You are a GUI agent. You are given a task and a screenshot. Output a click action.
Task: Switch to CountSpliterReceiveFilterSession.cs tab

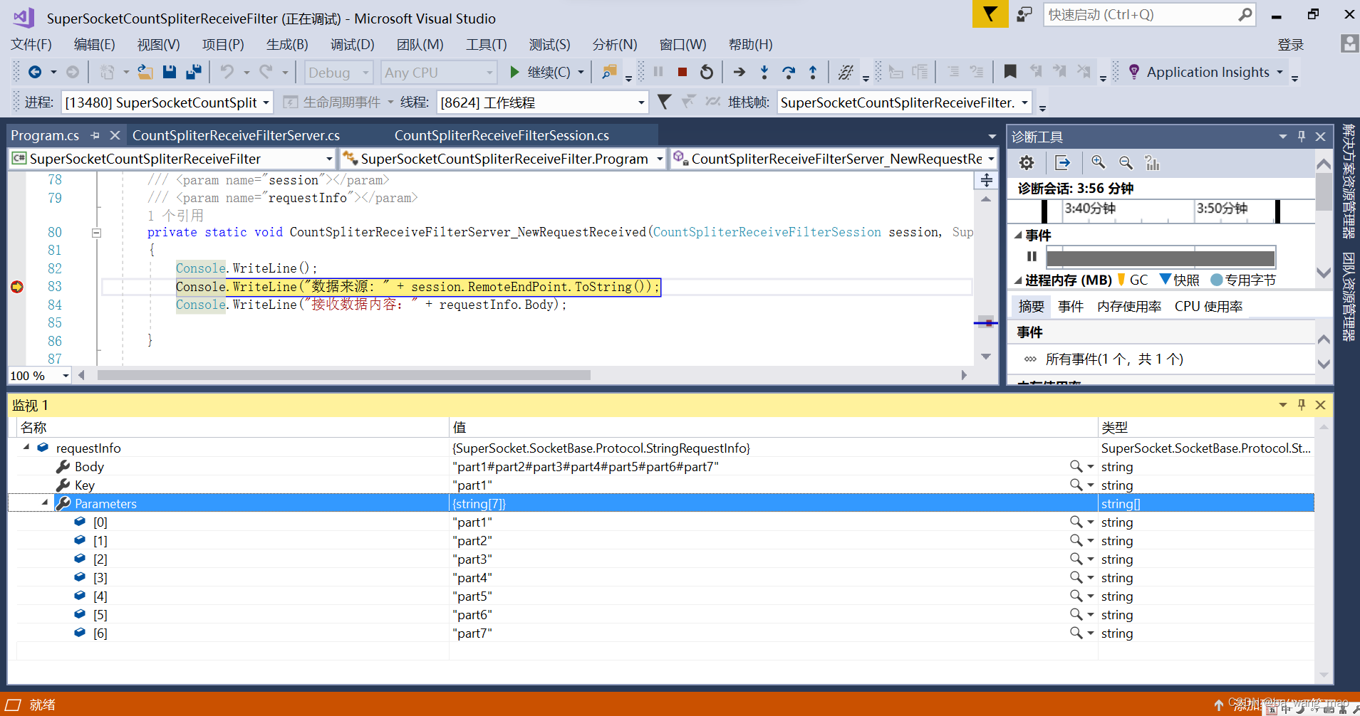pos(502,135)
